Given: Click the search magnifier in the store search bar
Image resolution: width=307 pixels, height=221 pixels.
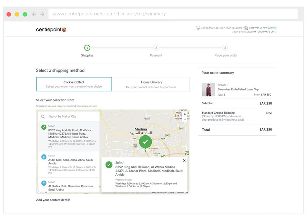Looking at the screenshot, I should pyautogui.click(x=43, y=116).
